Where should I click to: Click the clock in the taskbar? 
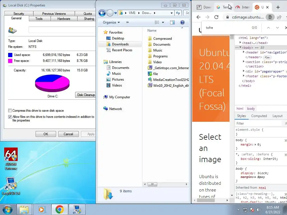(x=273, y=210)
